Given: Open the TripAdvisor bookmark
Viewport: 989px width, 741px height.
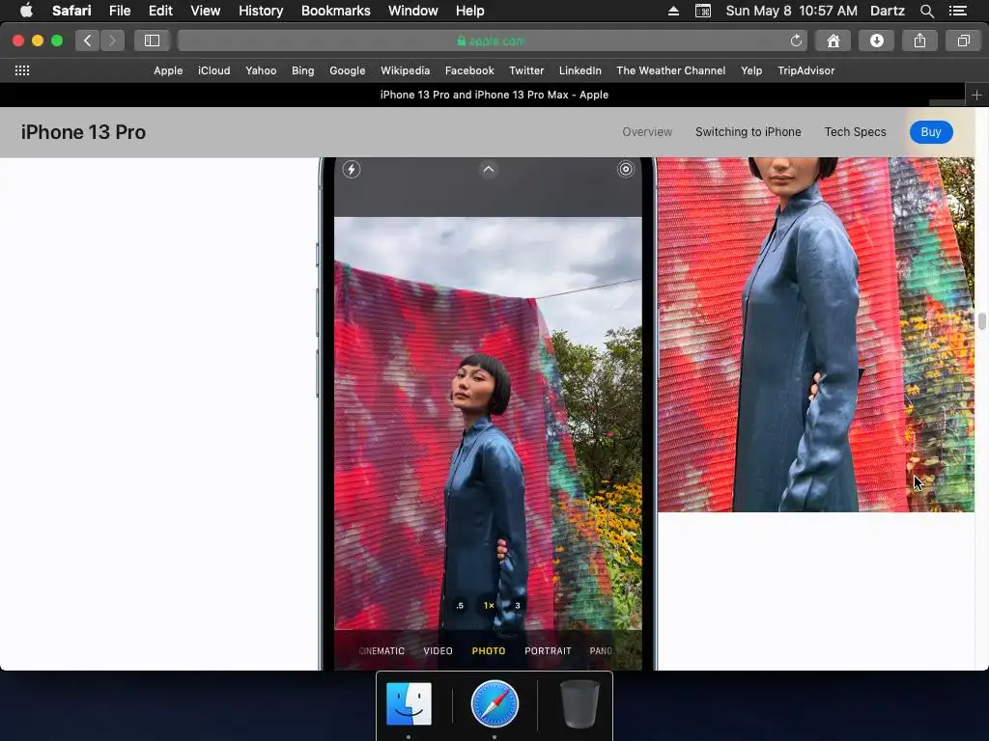Looking at the screenshot, I should [805, 70].
